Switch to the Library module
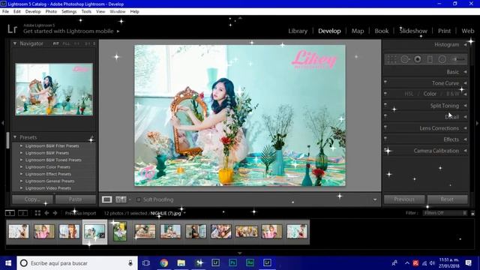 298,31
